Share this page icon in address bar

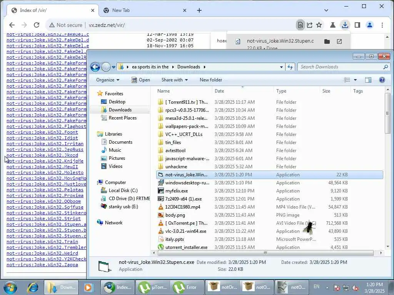[x=310, y=25]
